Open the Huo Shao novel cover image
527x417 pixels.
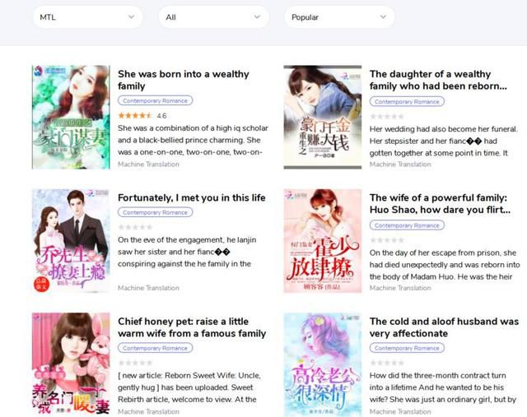tap(322, 241)
